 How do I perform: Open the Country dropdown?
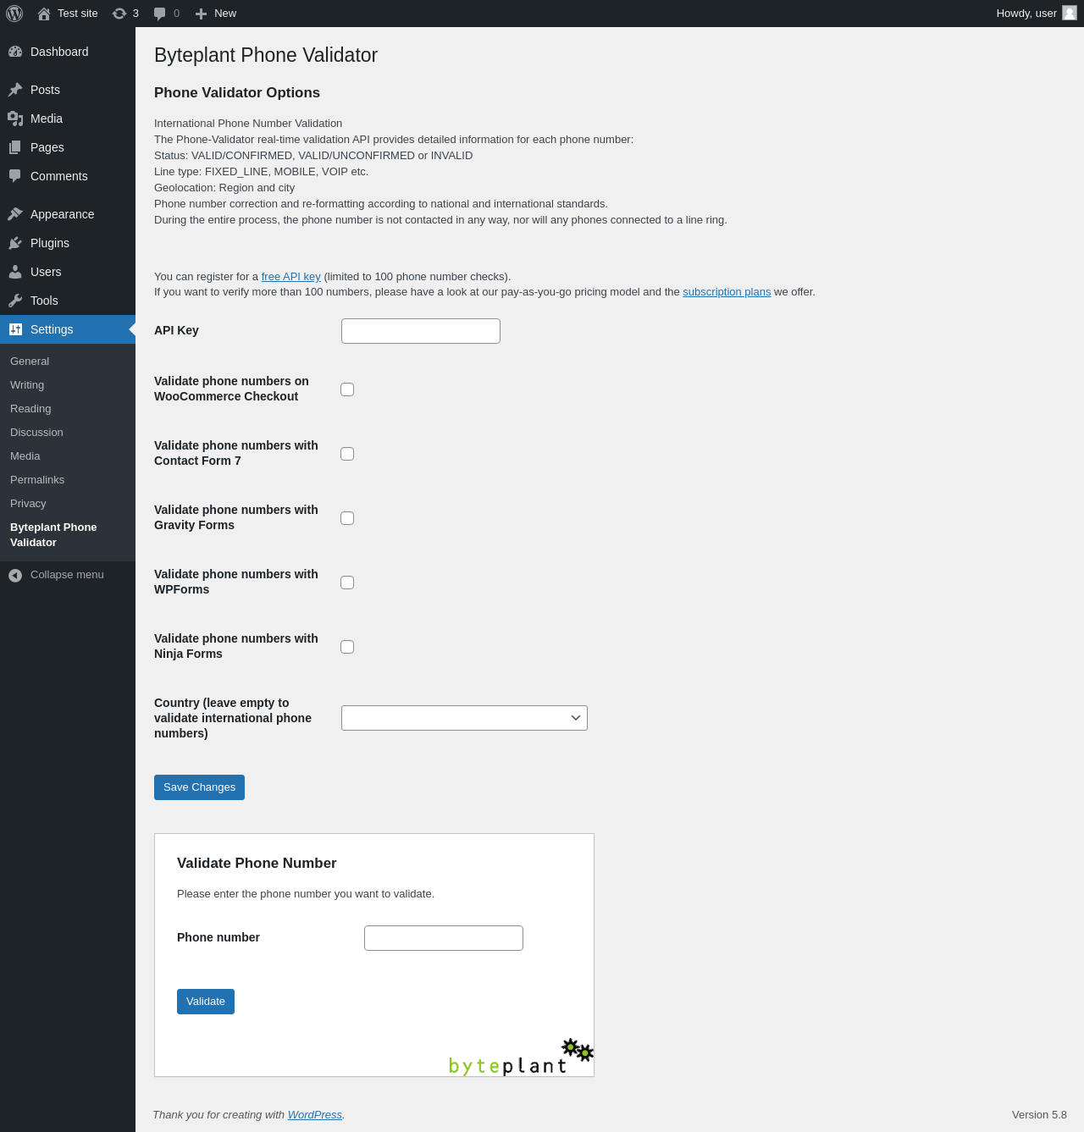click(464, 718)
